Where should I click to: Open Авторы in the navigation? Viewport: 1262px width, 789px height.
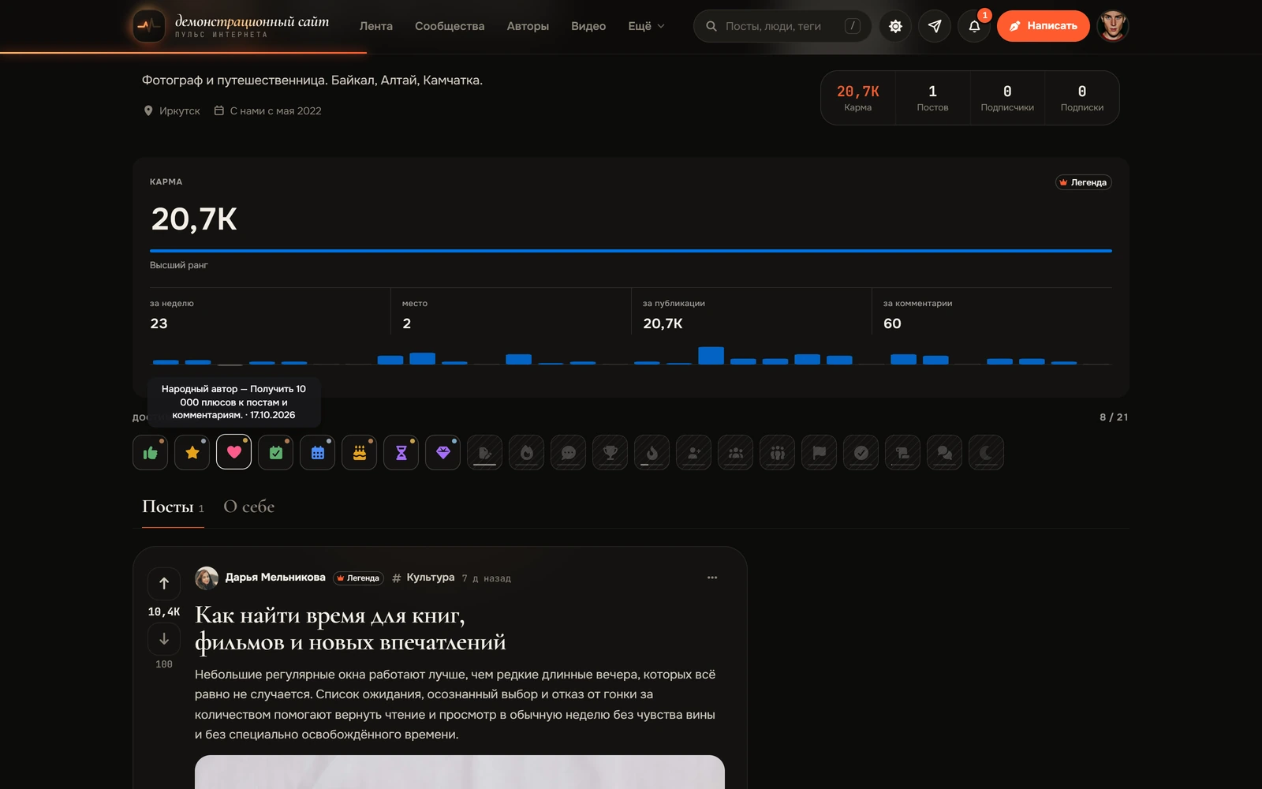(528, 26)
